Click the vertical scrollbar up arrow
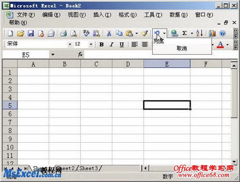The height and width of the screenshot is (182, 240). coord(234,65)
